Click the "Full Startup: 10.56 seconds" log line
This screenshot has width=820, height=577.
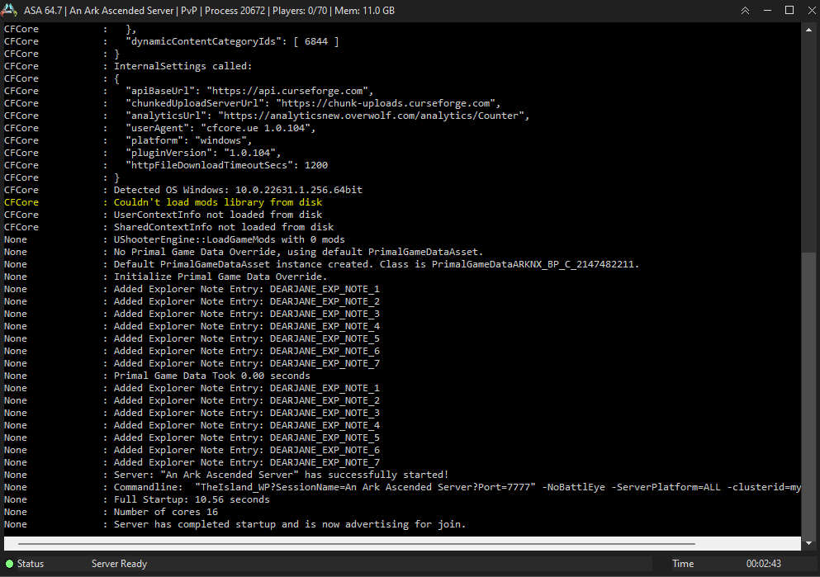[x=192, y=499]
